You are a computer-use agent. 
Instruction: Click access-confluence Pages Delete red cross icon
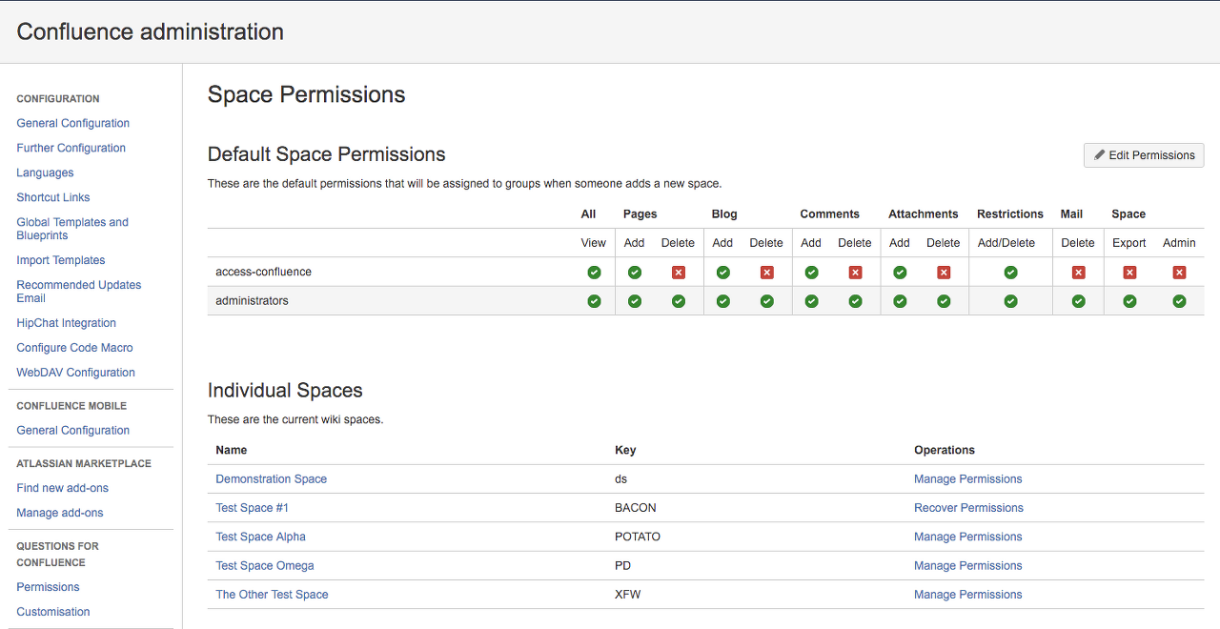click(679, 273)
